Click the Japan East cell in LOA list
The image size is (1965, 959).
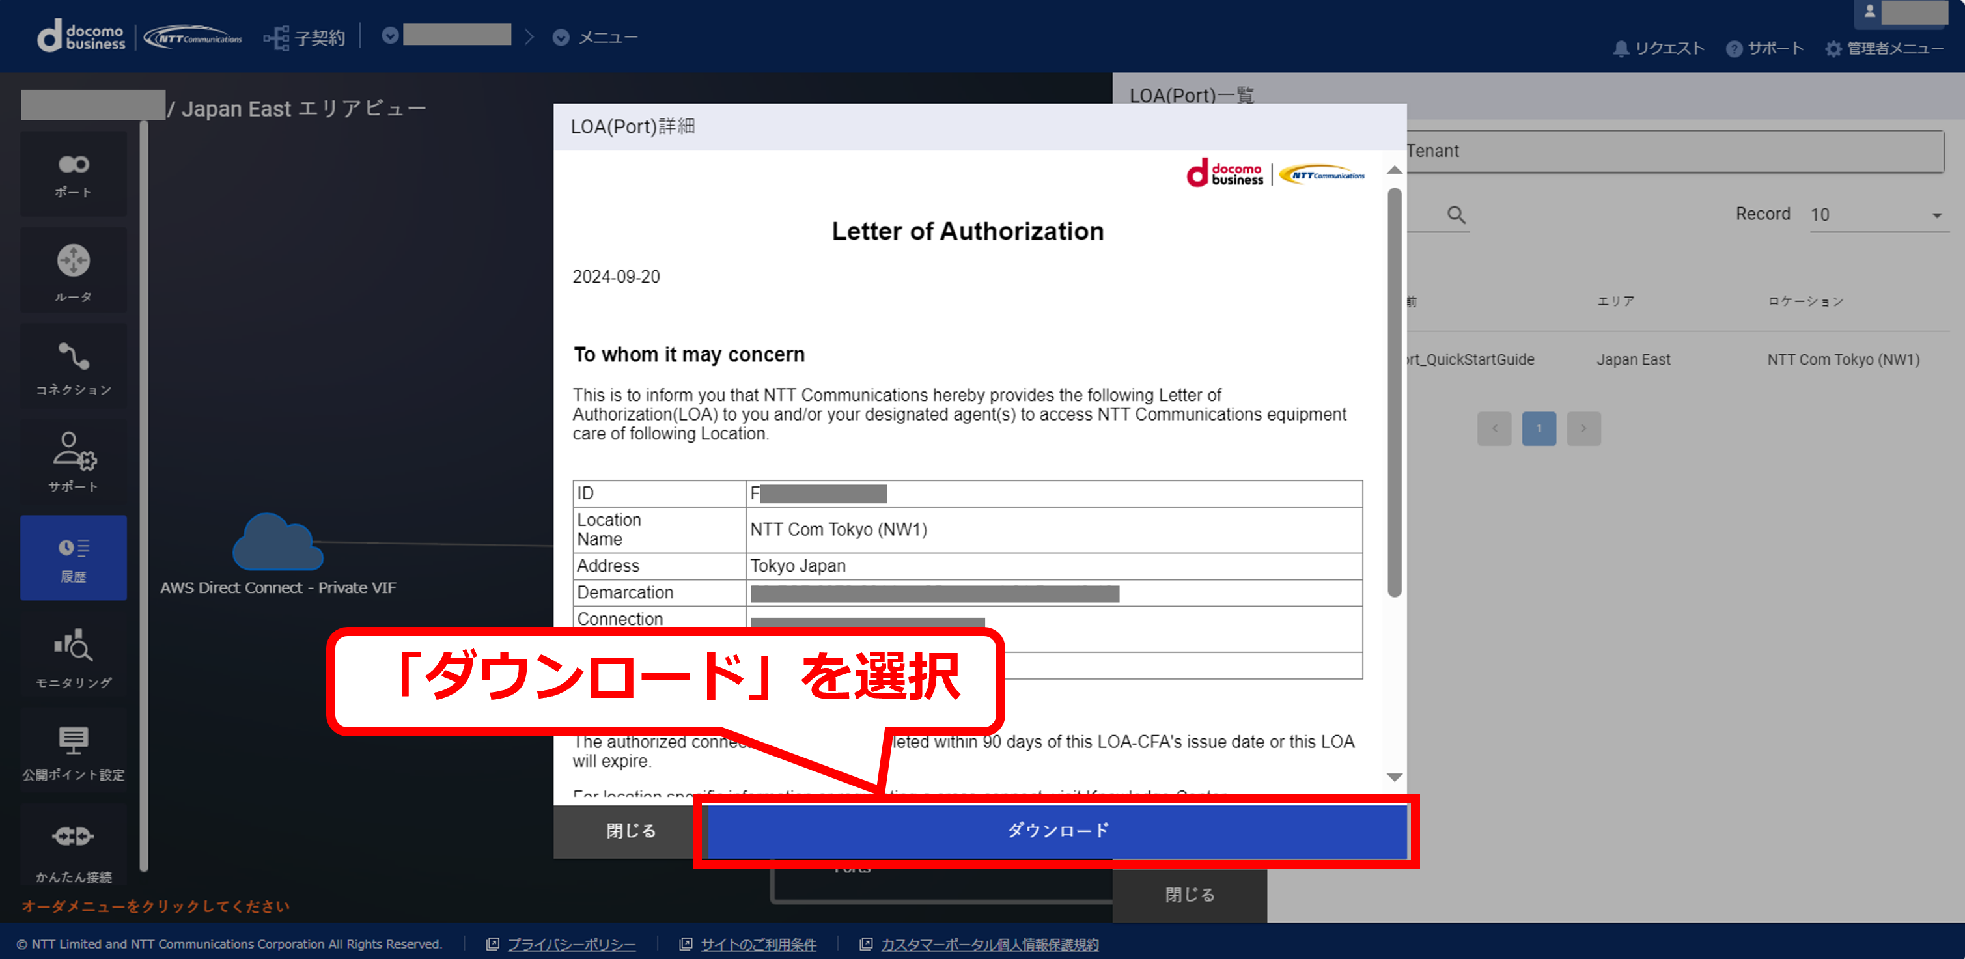[1633, 359]
